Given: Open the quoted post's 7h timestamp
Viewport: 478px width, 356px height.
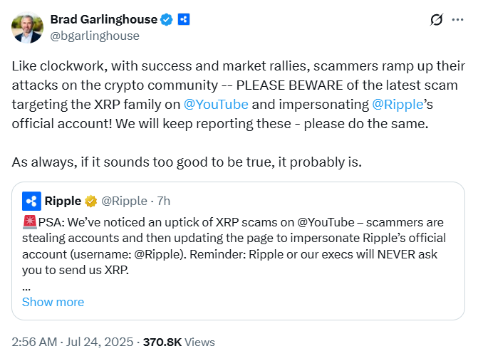Looking at the screenshot, I should click(x=163, y=201).
